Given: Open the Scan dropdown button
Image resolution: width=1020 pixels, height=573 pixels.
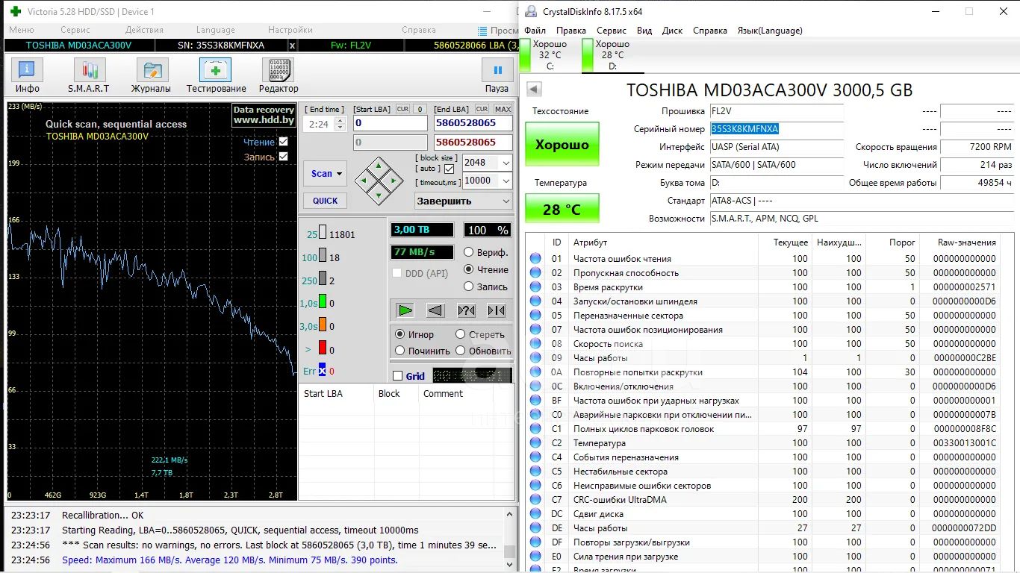Looking at the screenshot, I should pyautogui.click(x=325, y=173).
